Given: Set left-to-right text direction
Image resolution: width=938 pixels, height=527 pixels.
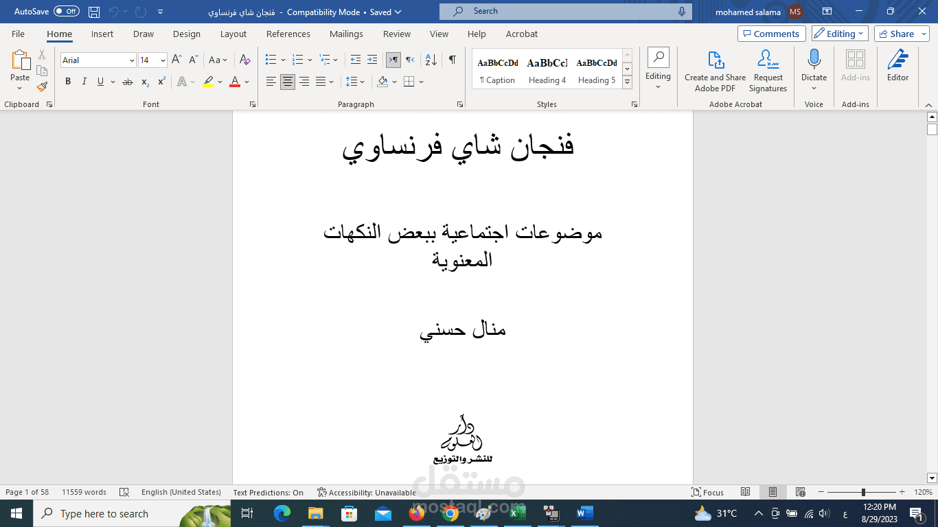Looking at the screenshot, I should [x=393, y=60].
